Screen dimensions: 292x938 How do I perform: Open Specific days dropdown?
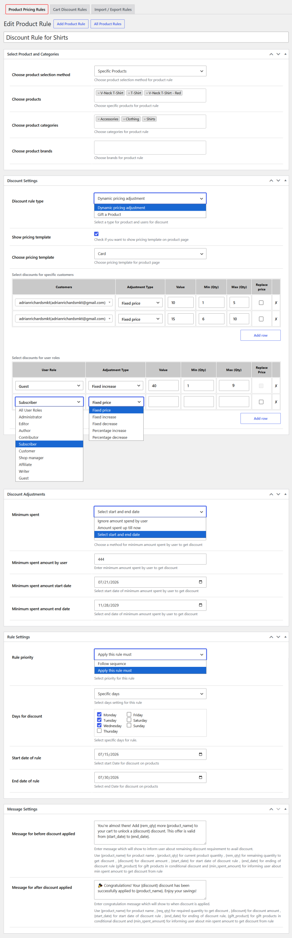point(150,694)
